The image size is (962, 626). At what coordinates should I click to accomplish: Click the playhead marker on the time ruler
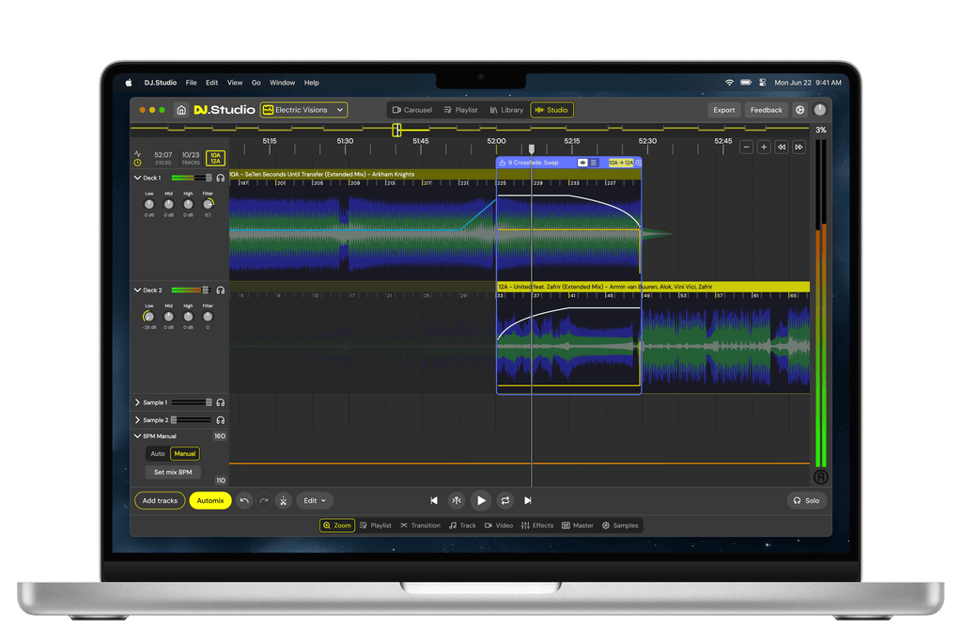[532, 149]
